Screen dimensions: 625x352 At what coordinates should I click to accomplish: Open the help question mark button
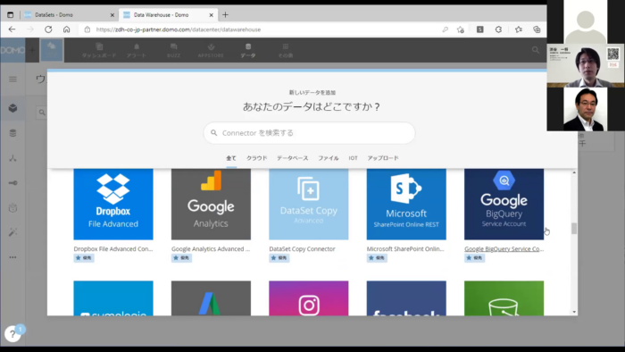[x=12, y=333]
